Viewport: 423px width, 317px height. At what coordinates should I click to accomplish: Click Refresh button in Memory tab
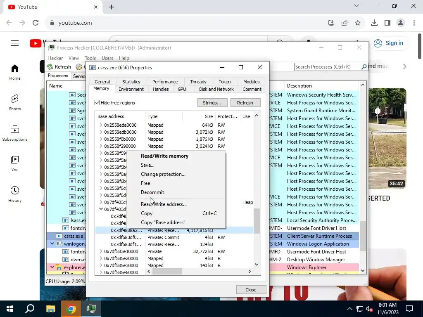coord(245,103)
